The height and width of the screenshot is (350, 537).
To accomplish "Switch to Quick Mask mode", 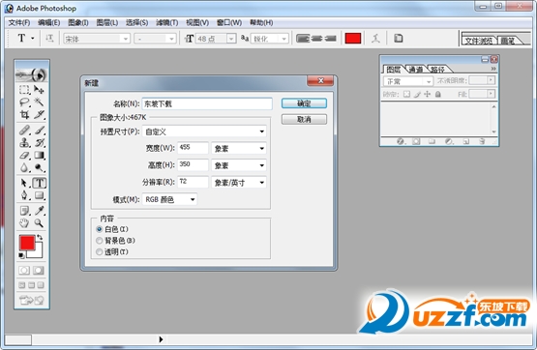I will point(39,271).
